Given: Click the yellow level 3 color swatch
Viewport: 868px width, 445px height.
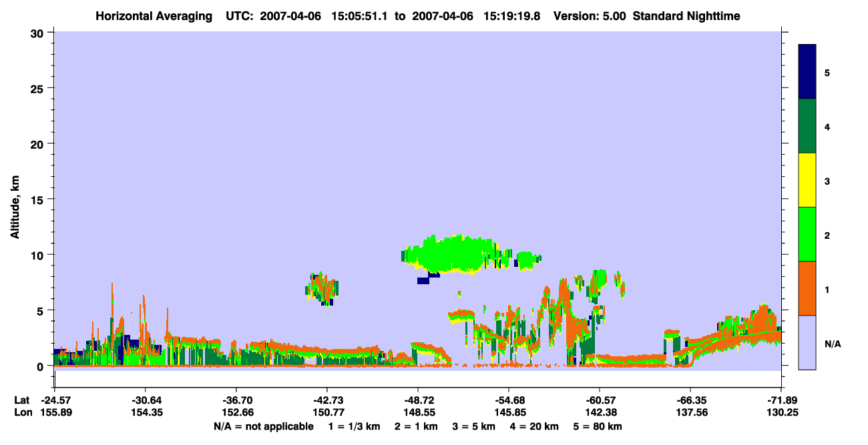Looking at the screenshot, I should tap(807, 180).
